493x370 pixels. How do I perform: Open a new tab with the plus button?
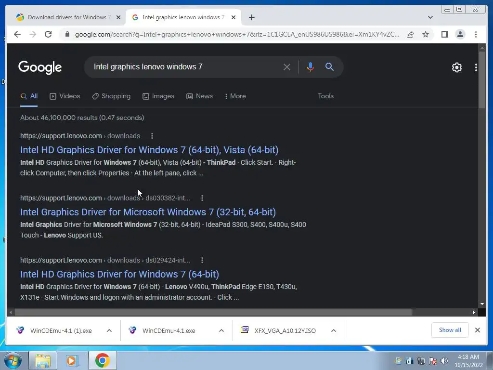[x=251, y=17]
